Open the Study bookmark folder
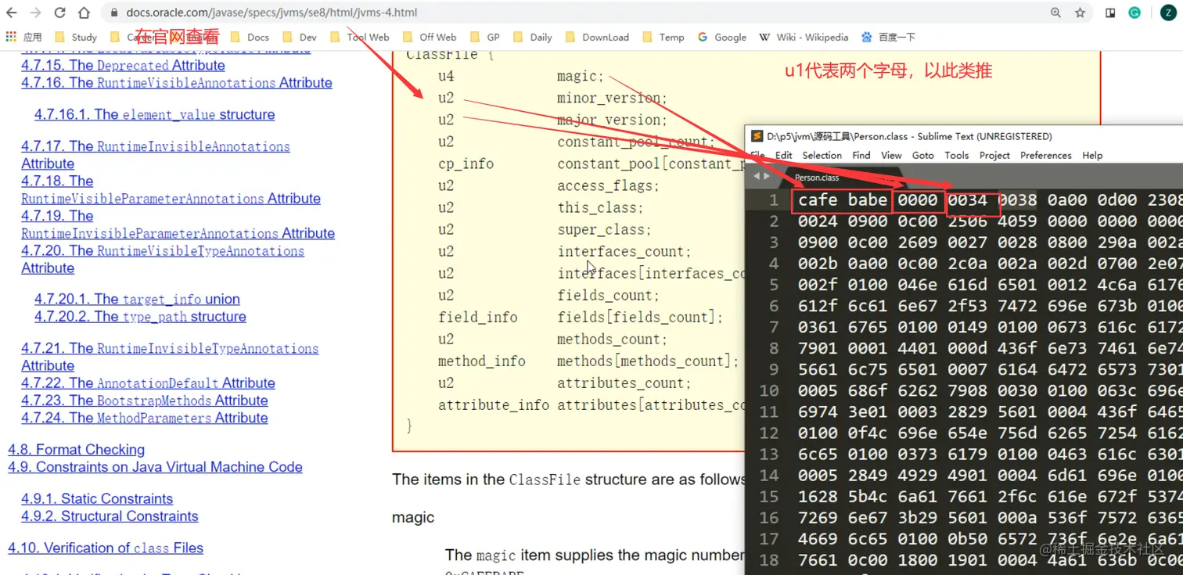 [x=76, y=37]
